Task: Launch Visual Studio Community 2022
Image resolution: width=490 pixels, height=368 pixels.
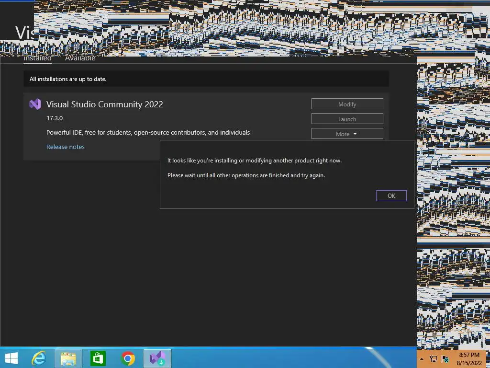Action: tap(347, 119)
